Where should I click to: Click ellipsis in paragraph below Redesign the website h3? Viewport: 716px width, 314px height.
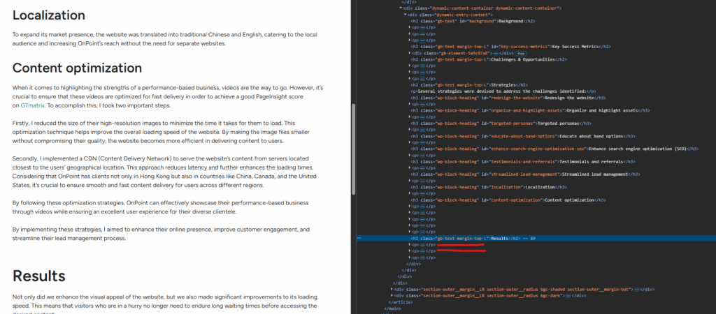point(422,104)
